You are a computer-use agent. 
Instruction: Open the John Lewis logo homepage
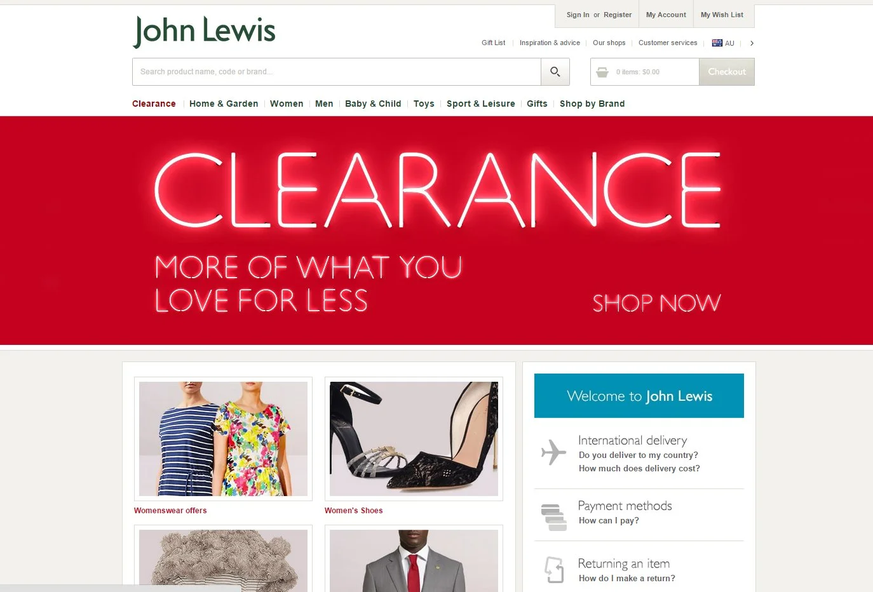click(204, 31)
